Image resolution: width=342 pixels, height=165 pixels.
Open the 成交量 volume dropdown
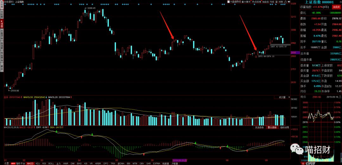click(282, 97)
